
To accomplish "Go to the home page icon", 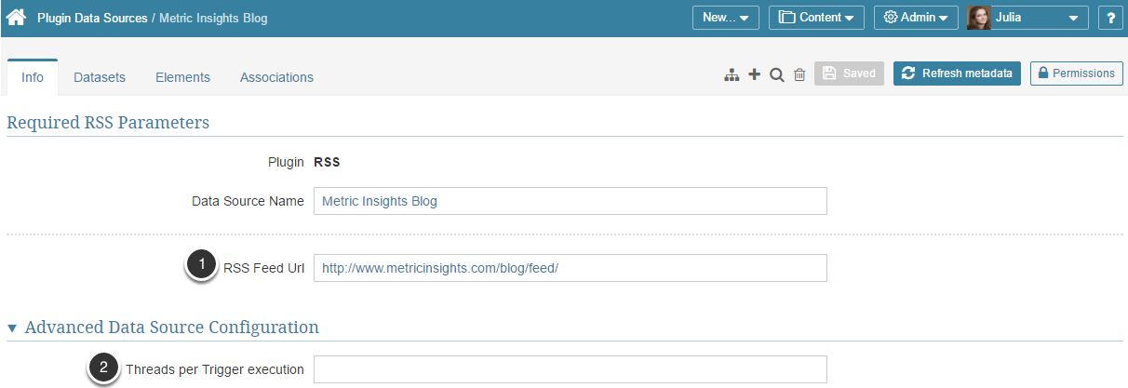I will tap(16, 18).
